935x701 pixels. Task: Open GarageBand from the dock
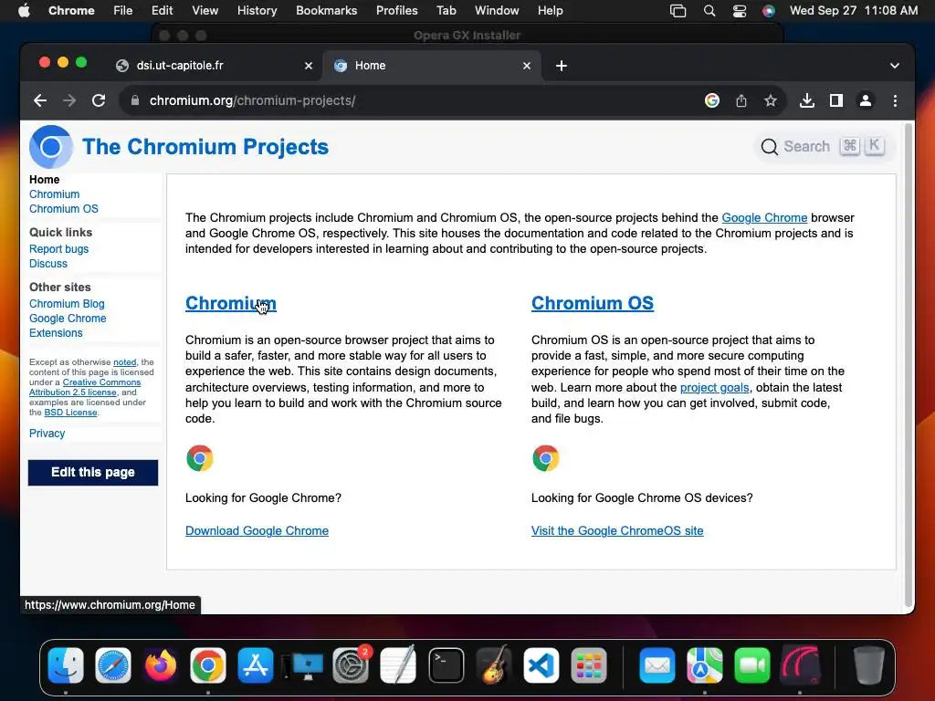point(494,665)
